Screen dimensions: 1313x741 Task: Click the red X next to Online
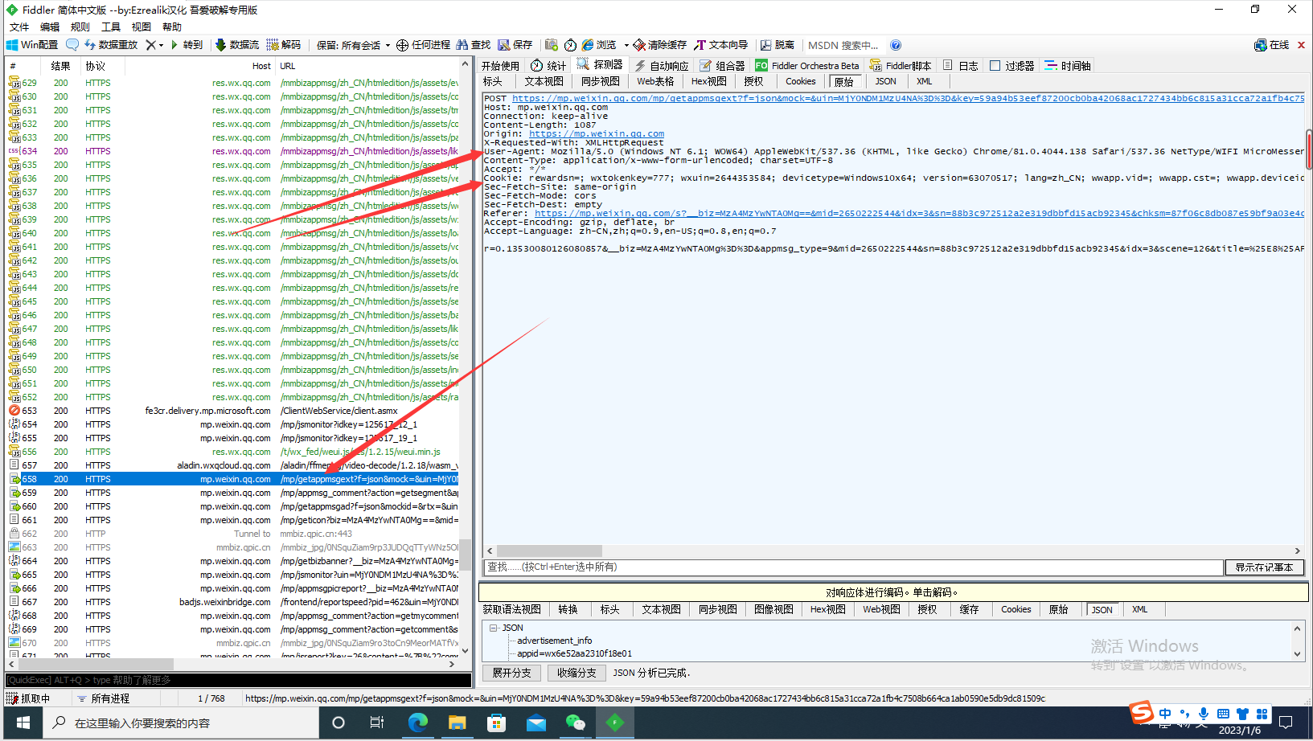(x=1301, y=45)
